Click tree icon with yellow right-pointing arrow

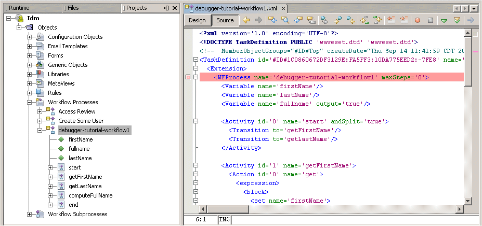(x=364, y=20)
